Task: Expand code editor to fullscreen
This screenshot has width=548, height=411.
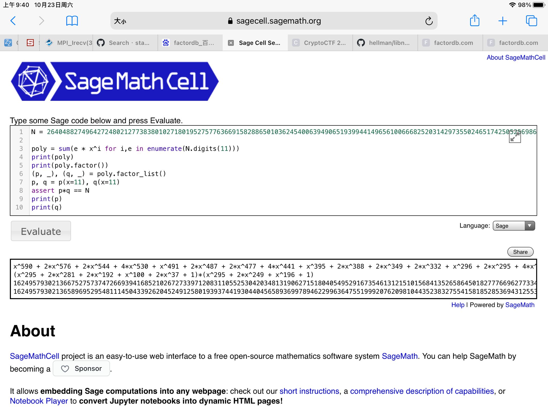Action: [515, 137]
